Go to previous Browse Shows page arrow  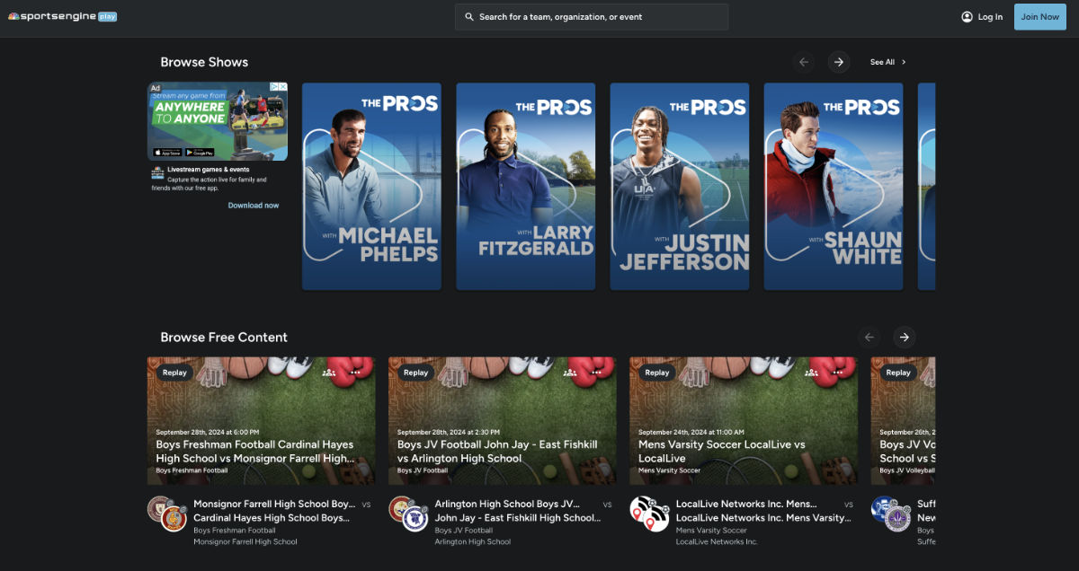tap(804, 62)
